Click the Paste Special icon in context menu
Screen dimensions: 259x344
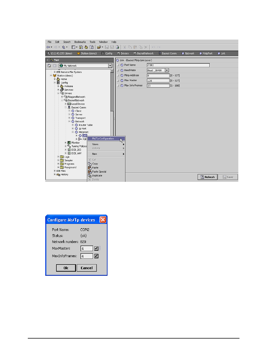(89, 171)
